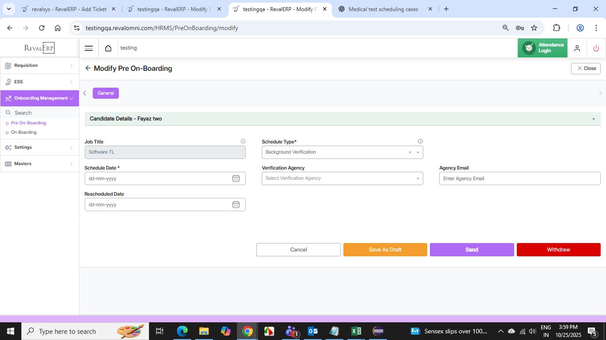Go to home via house icon
The width and height of the screenshot is (606, 340).
click(108, 48)
